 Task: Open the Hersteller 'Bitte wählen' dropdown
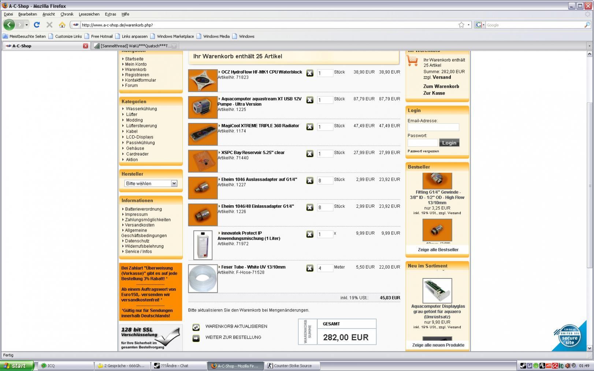point(151,183)
